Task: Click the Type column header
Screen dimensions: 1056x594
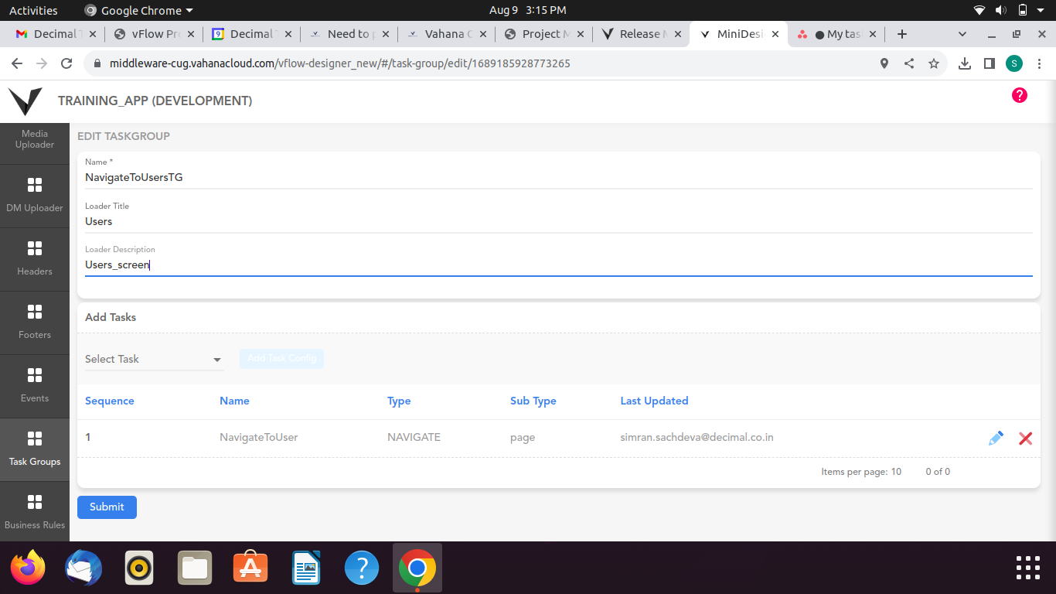Action: point(399,401)
